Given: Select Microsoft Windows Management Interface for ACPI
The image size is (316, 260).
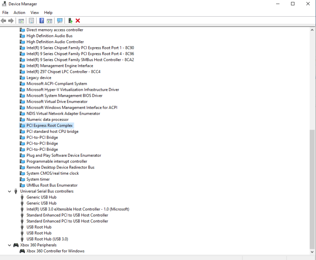Looking at the screenshot, I should click(x=72, y=107).
